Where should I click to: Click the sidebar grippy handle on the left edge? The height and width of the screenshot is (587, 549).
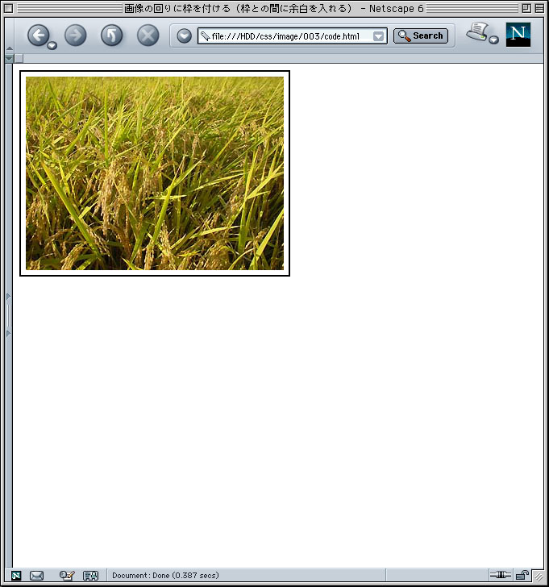(x=9, y=315)
